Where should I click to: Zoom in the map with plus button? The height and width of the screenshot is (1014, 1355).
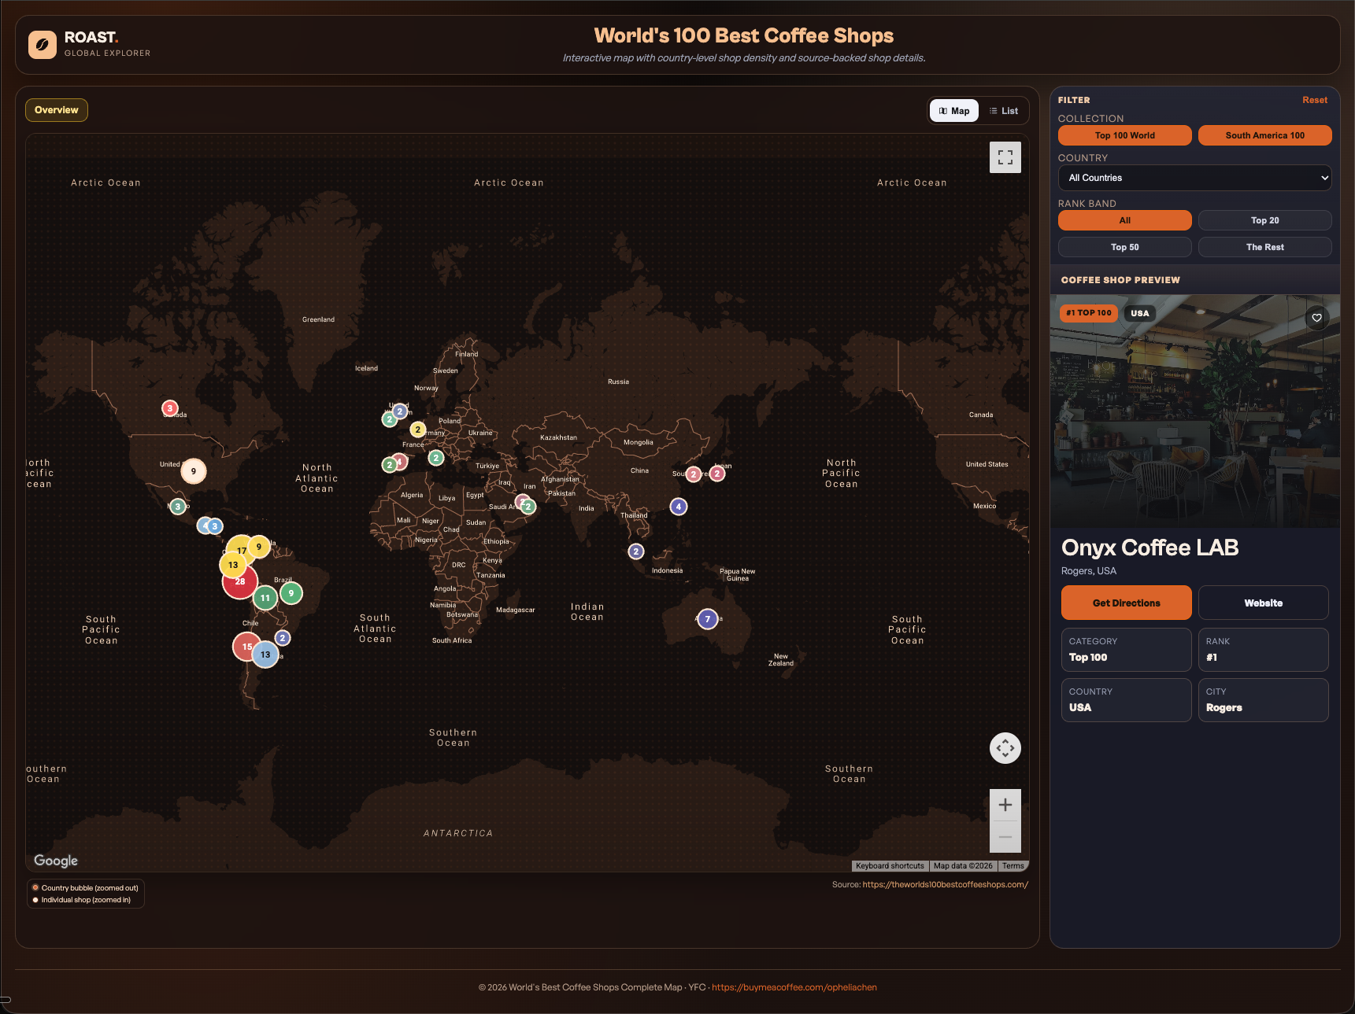click(1005, 805)
